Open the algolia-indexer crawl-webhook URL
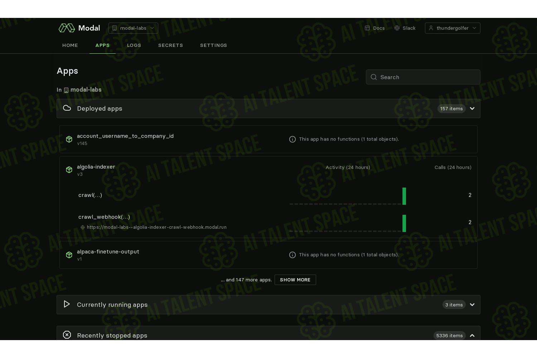537x358 pixels. click(x=157, y=227)
